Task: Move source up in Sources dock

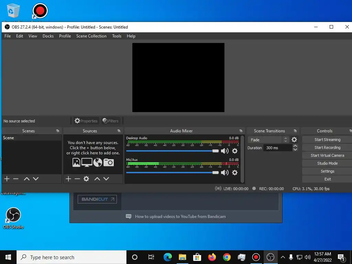Action: 97,179
